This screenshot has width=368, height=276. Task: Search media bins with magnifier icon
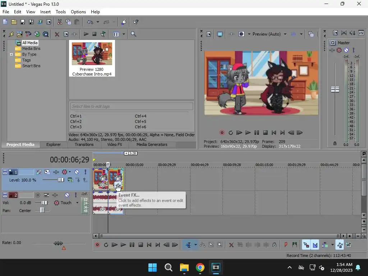point(133,34)
